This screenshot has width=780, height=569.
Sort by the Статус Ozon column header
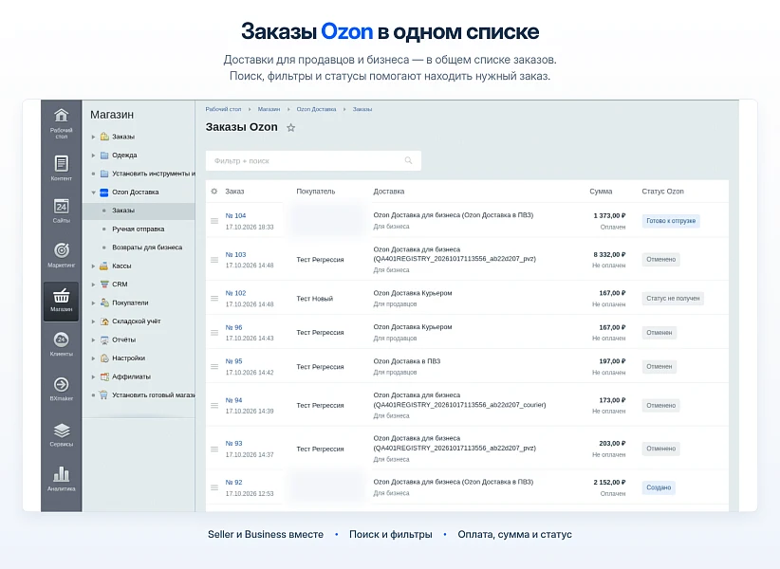[662, 192]
